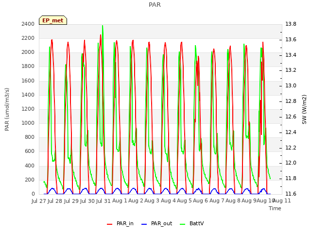
Task: Click the 1800 left axis value
Action: point(28,67)
